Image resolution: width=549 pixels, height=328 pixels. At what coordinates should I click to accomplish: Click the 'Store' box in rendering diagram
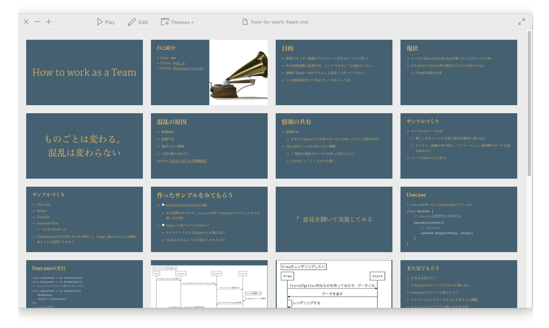pyautogui.click(x=377, y=276)
